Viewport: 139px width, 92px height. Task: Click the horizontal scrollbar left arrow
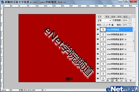[x=46, y=90]
